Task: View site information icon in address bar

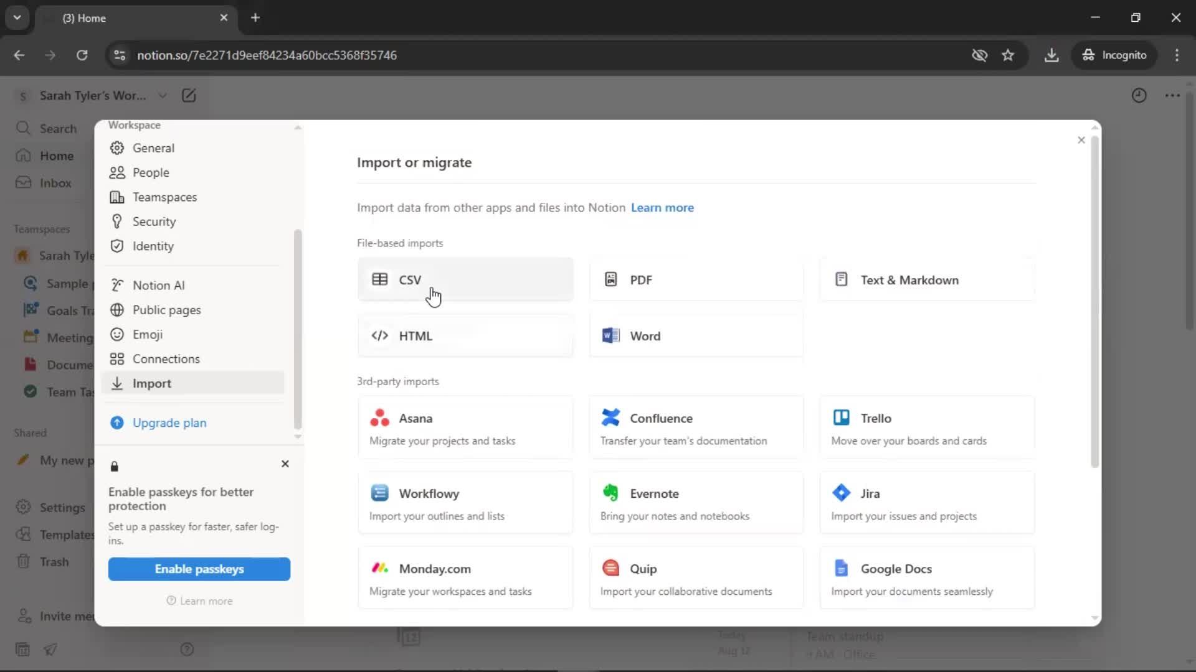Action: click(x=119, y=55)
